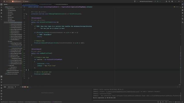
Task: Open run configuration more actions menu
Action: click(160, 1)
